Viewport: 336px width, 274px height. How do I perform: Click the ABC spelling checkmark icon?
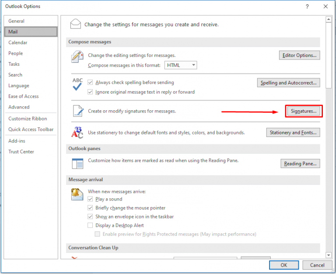tap(77, 84)
